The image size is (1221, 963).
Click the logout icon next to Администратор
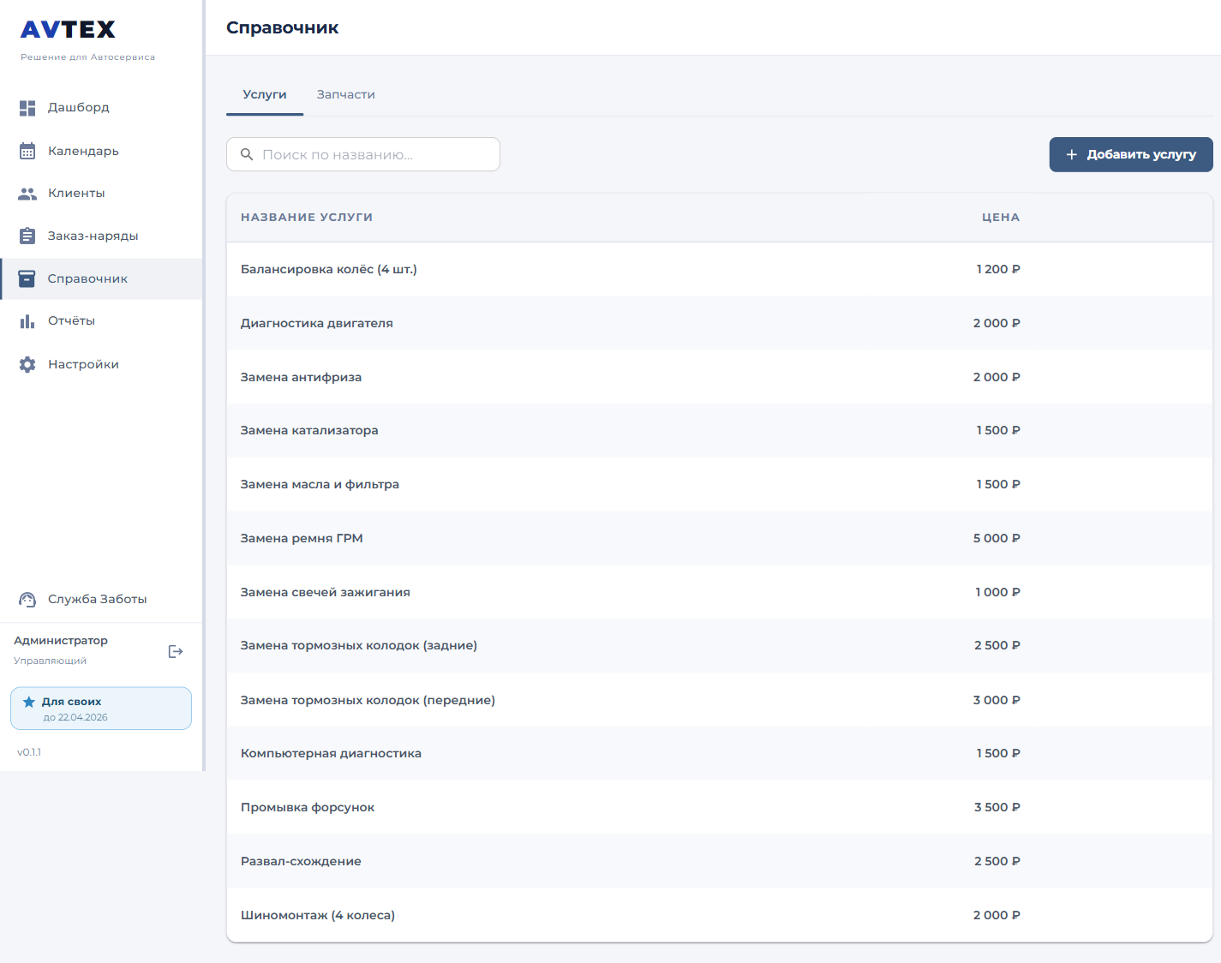(176, 652)
